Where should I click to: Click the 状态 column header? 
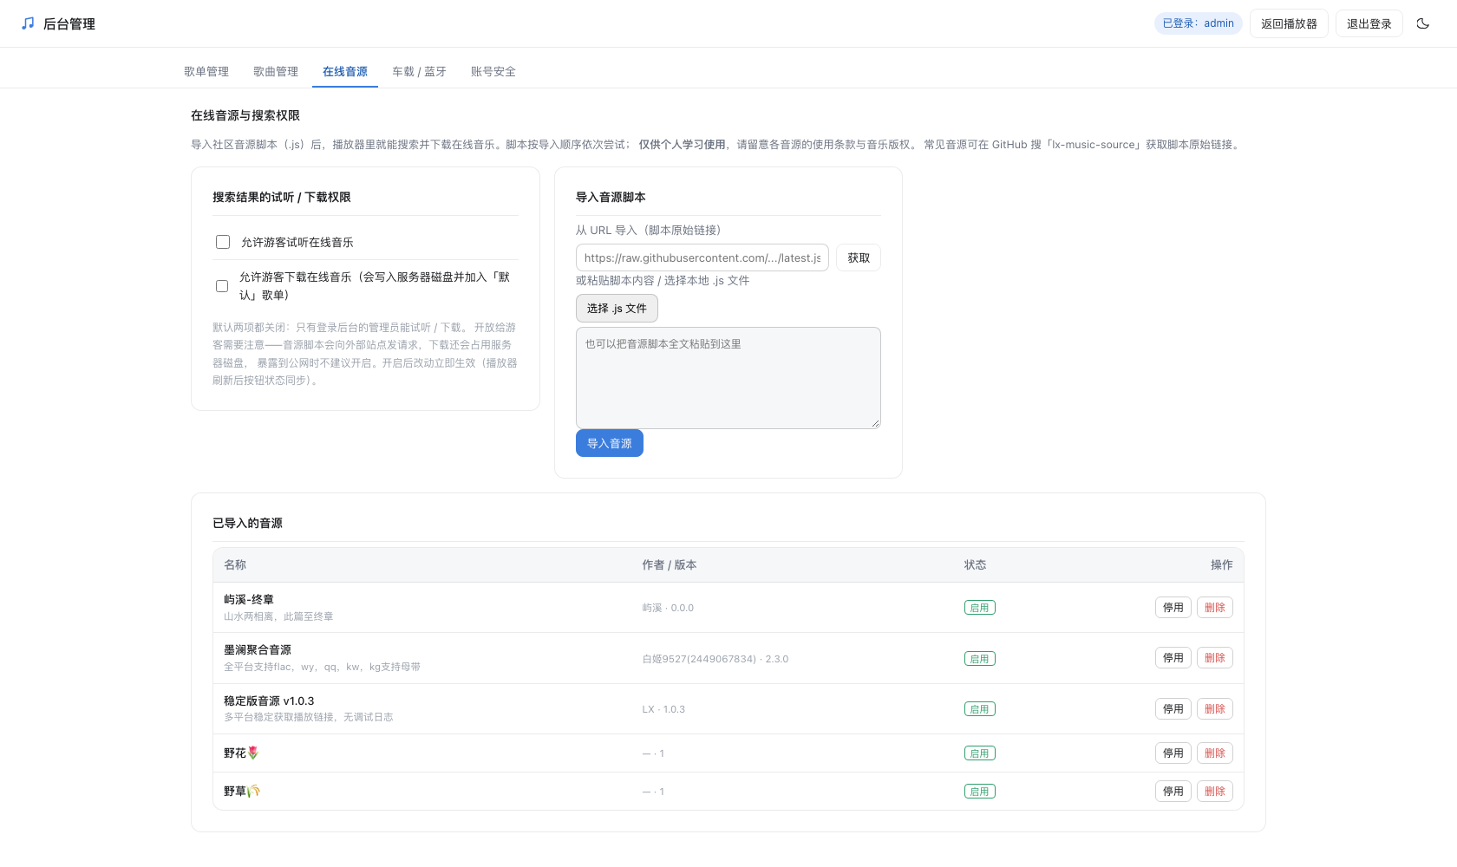click(x=975, y=564)
